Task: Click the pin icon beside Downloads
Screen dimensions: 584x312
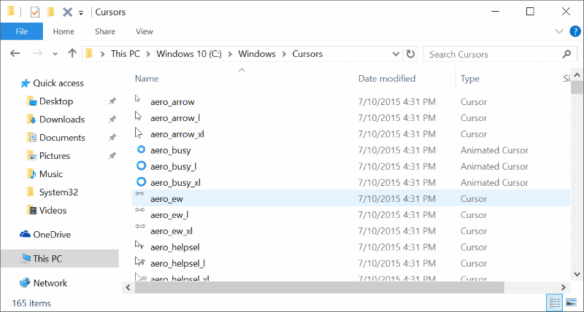Action: 112,120
